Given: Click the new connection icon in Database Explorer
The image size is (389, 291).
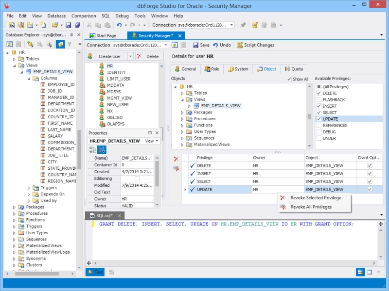Looking at the screenshot, I should [30, 44].
